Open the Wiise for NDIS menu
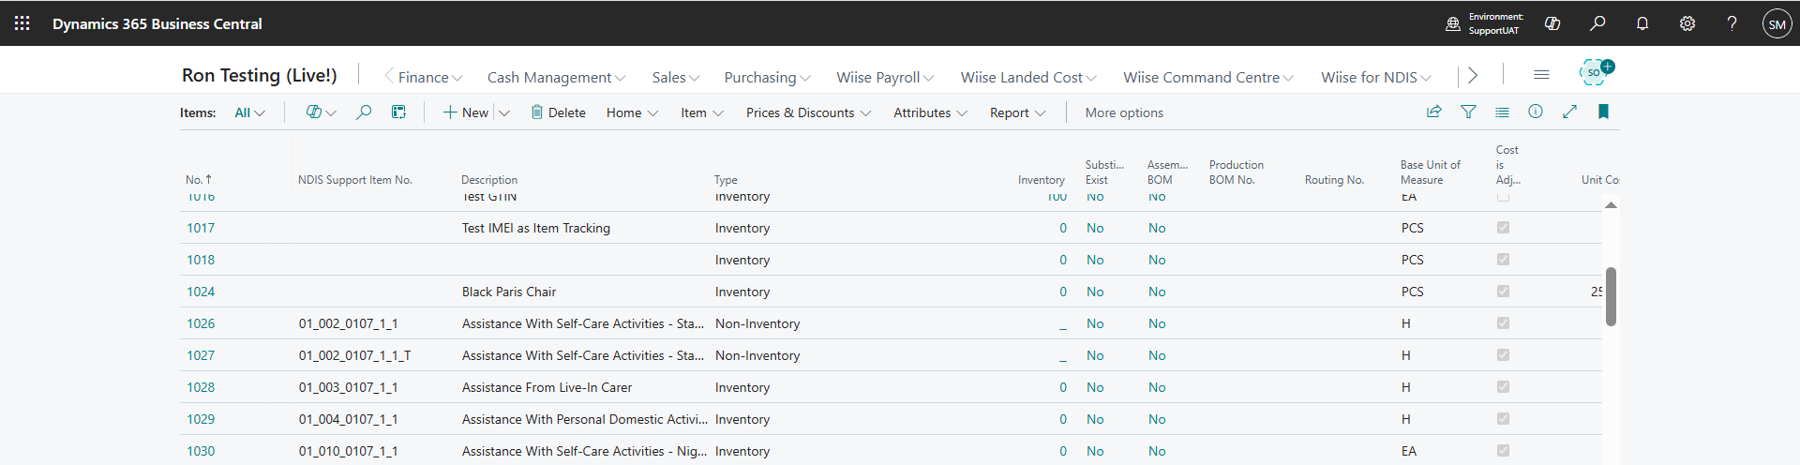This screenshot has height=465, width=1800. 1376,77
